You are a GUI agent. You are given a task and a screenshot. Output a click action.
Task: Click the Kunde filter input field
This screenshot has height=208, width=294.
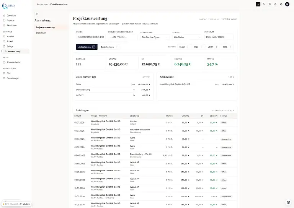click(x=91, y=37)
